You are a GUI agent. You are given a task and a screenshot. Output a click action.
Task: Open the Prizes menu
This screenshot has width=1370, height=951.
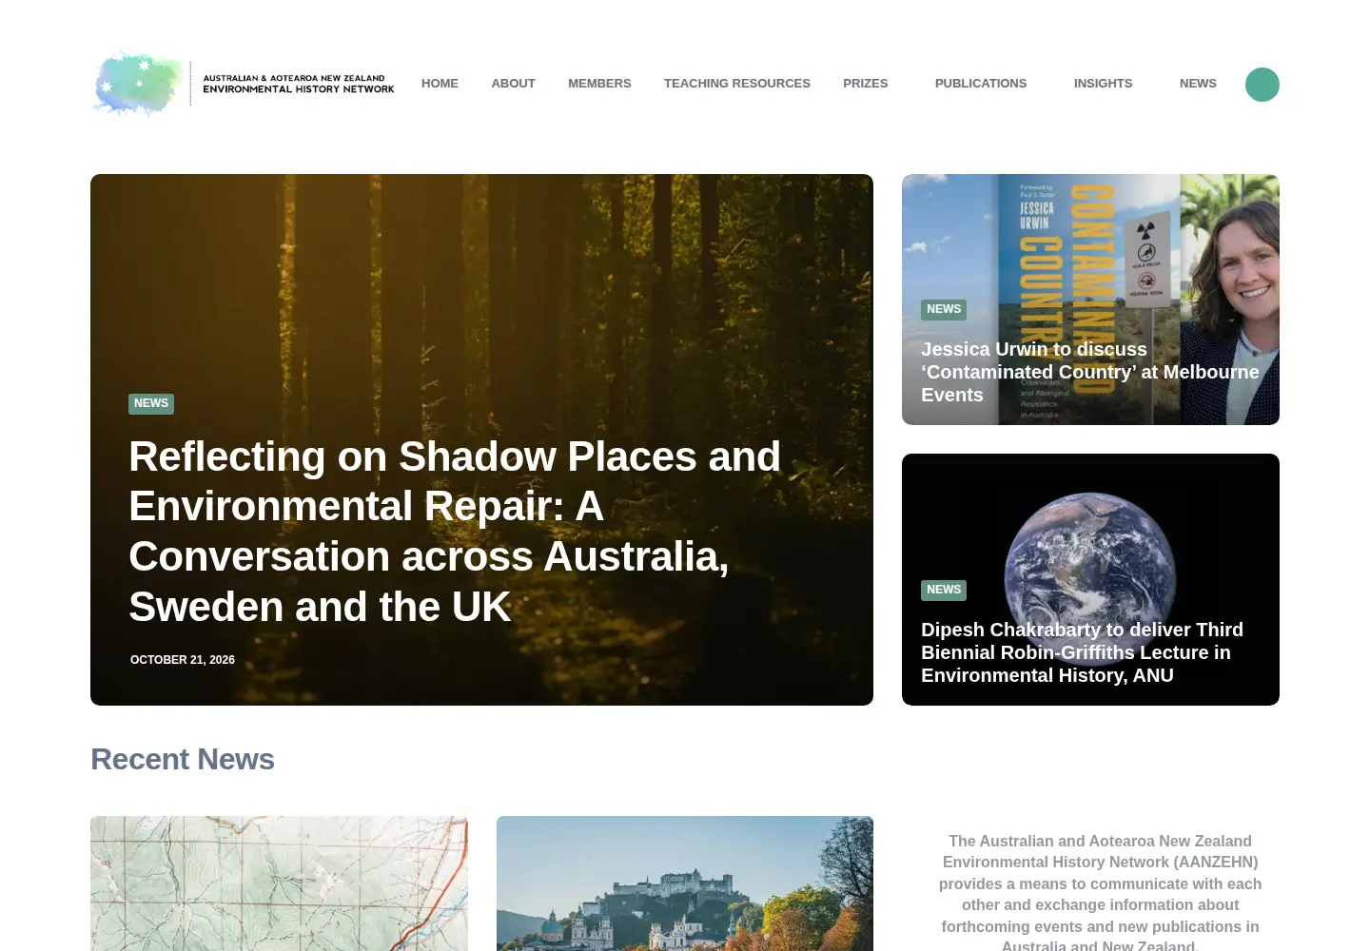[865, 84]
